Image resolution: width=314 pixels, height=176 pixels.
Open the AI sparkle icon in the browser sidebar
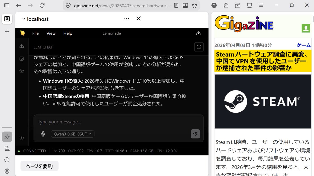[x=7, y=137]
